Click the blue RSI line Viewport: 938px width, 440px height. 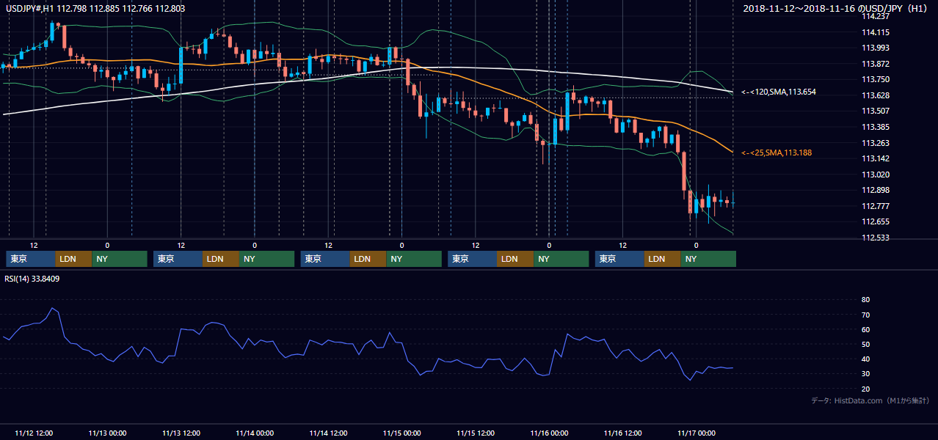click(367, 342)
